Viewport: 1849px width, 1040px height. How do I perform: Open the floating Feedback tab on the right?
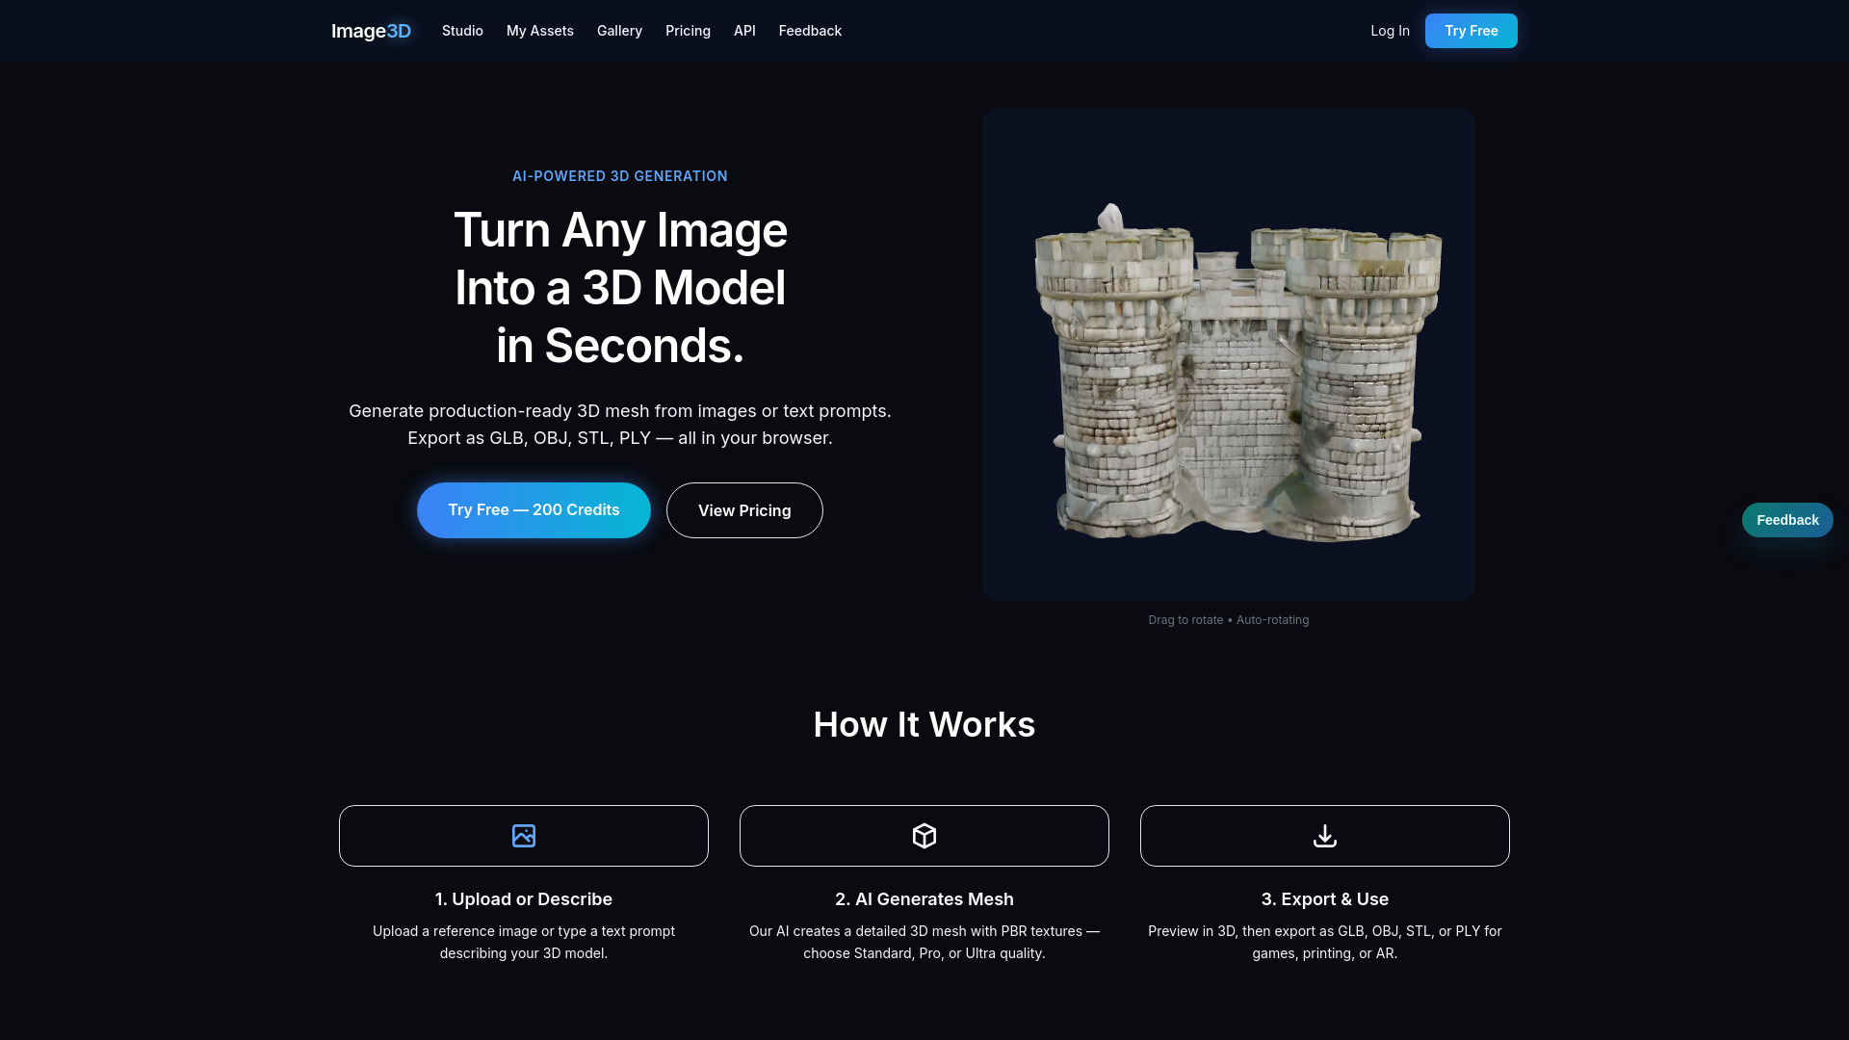pos(1787,519)
